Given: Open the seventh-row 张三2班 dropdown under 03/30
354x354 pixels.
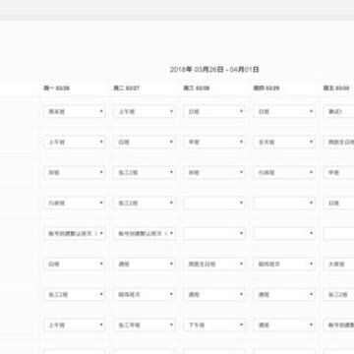Looking at the screenshot, I should click(338, 294).
